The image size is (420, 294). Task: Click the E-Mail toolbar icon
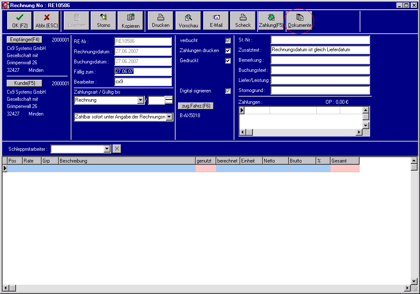tap(215, 20)
